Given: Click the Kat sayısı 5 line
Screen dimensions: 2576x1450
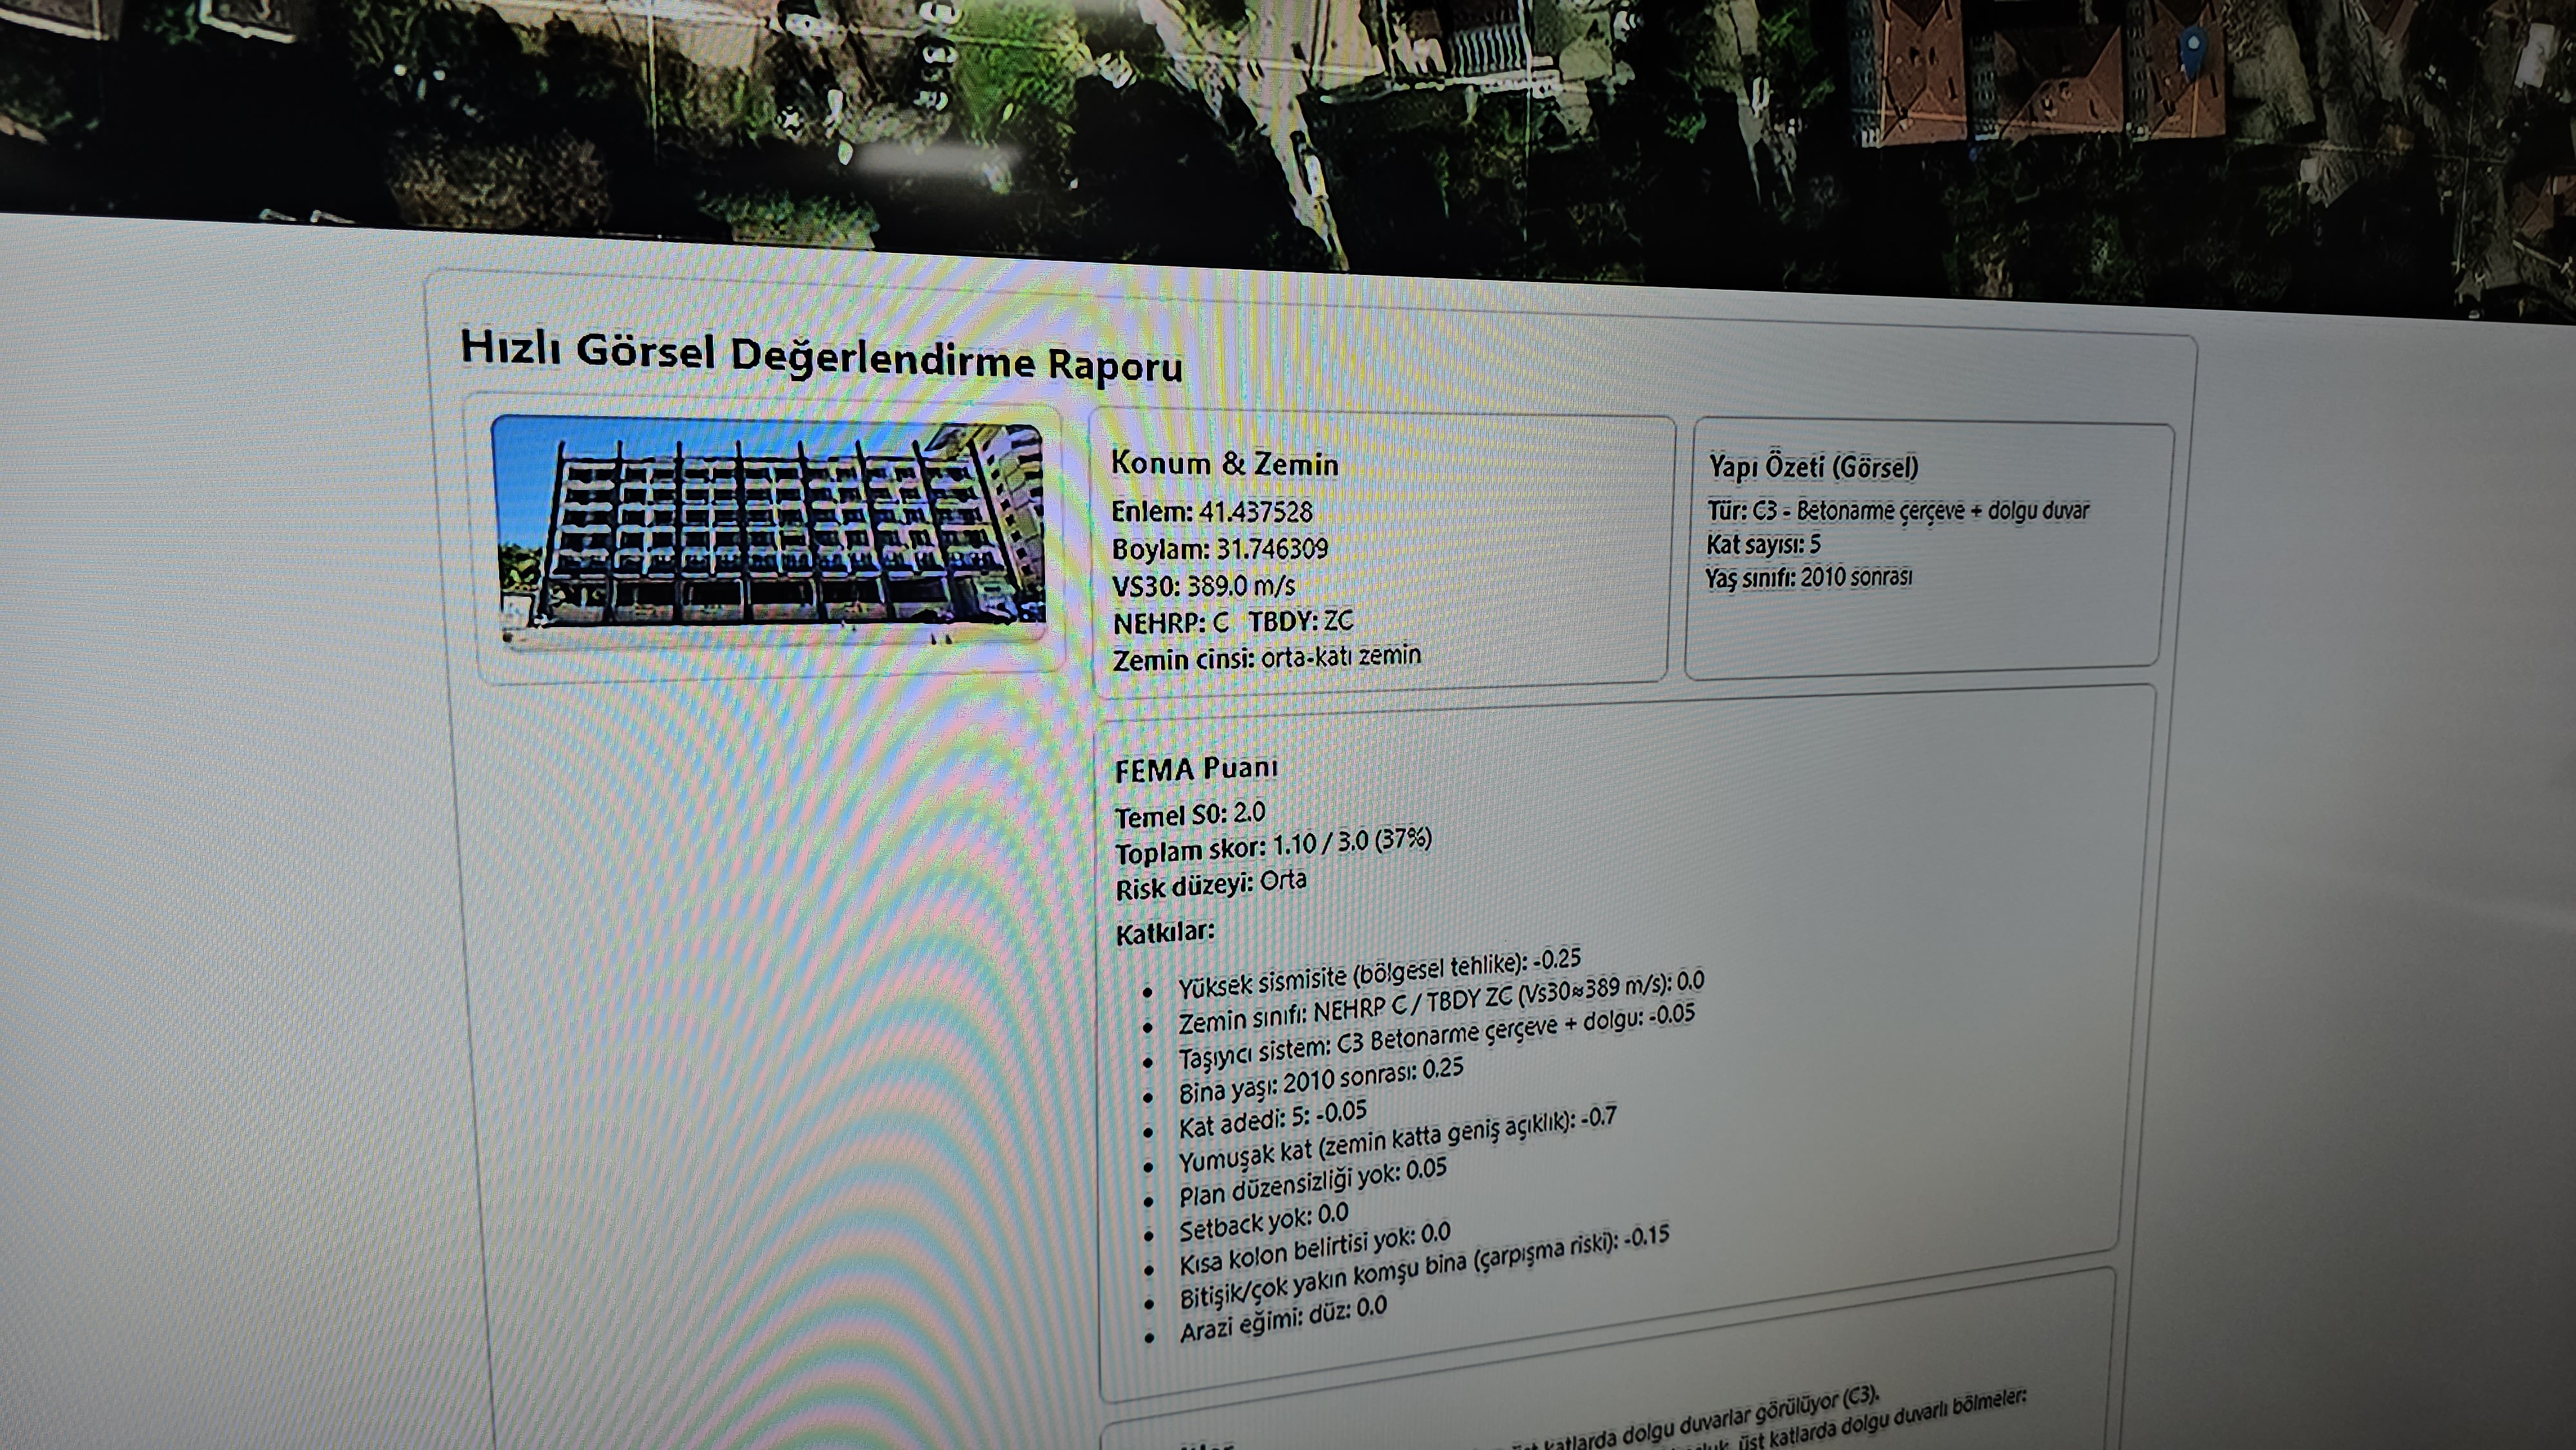Looking at the screenshot, I should 1763,545.
